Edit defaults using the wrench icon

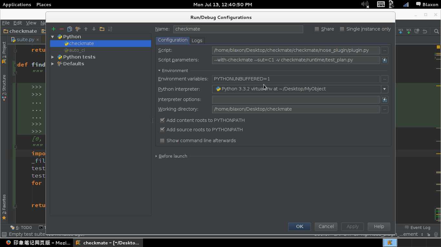click(78, 29)
